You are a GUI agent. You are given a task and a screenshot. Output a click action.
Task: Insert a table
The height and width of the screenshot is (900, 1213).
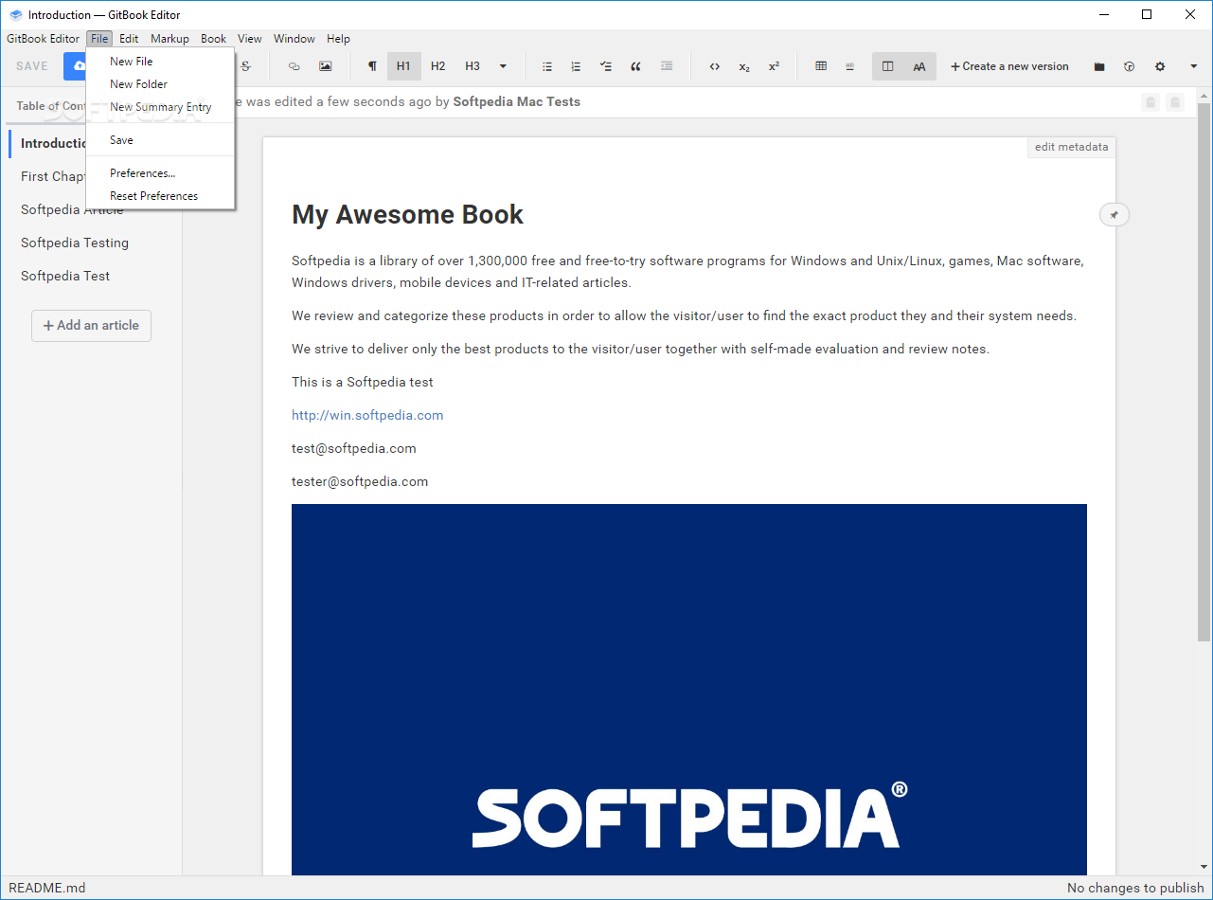tap(821, 66)
